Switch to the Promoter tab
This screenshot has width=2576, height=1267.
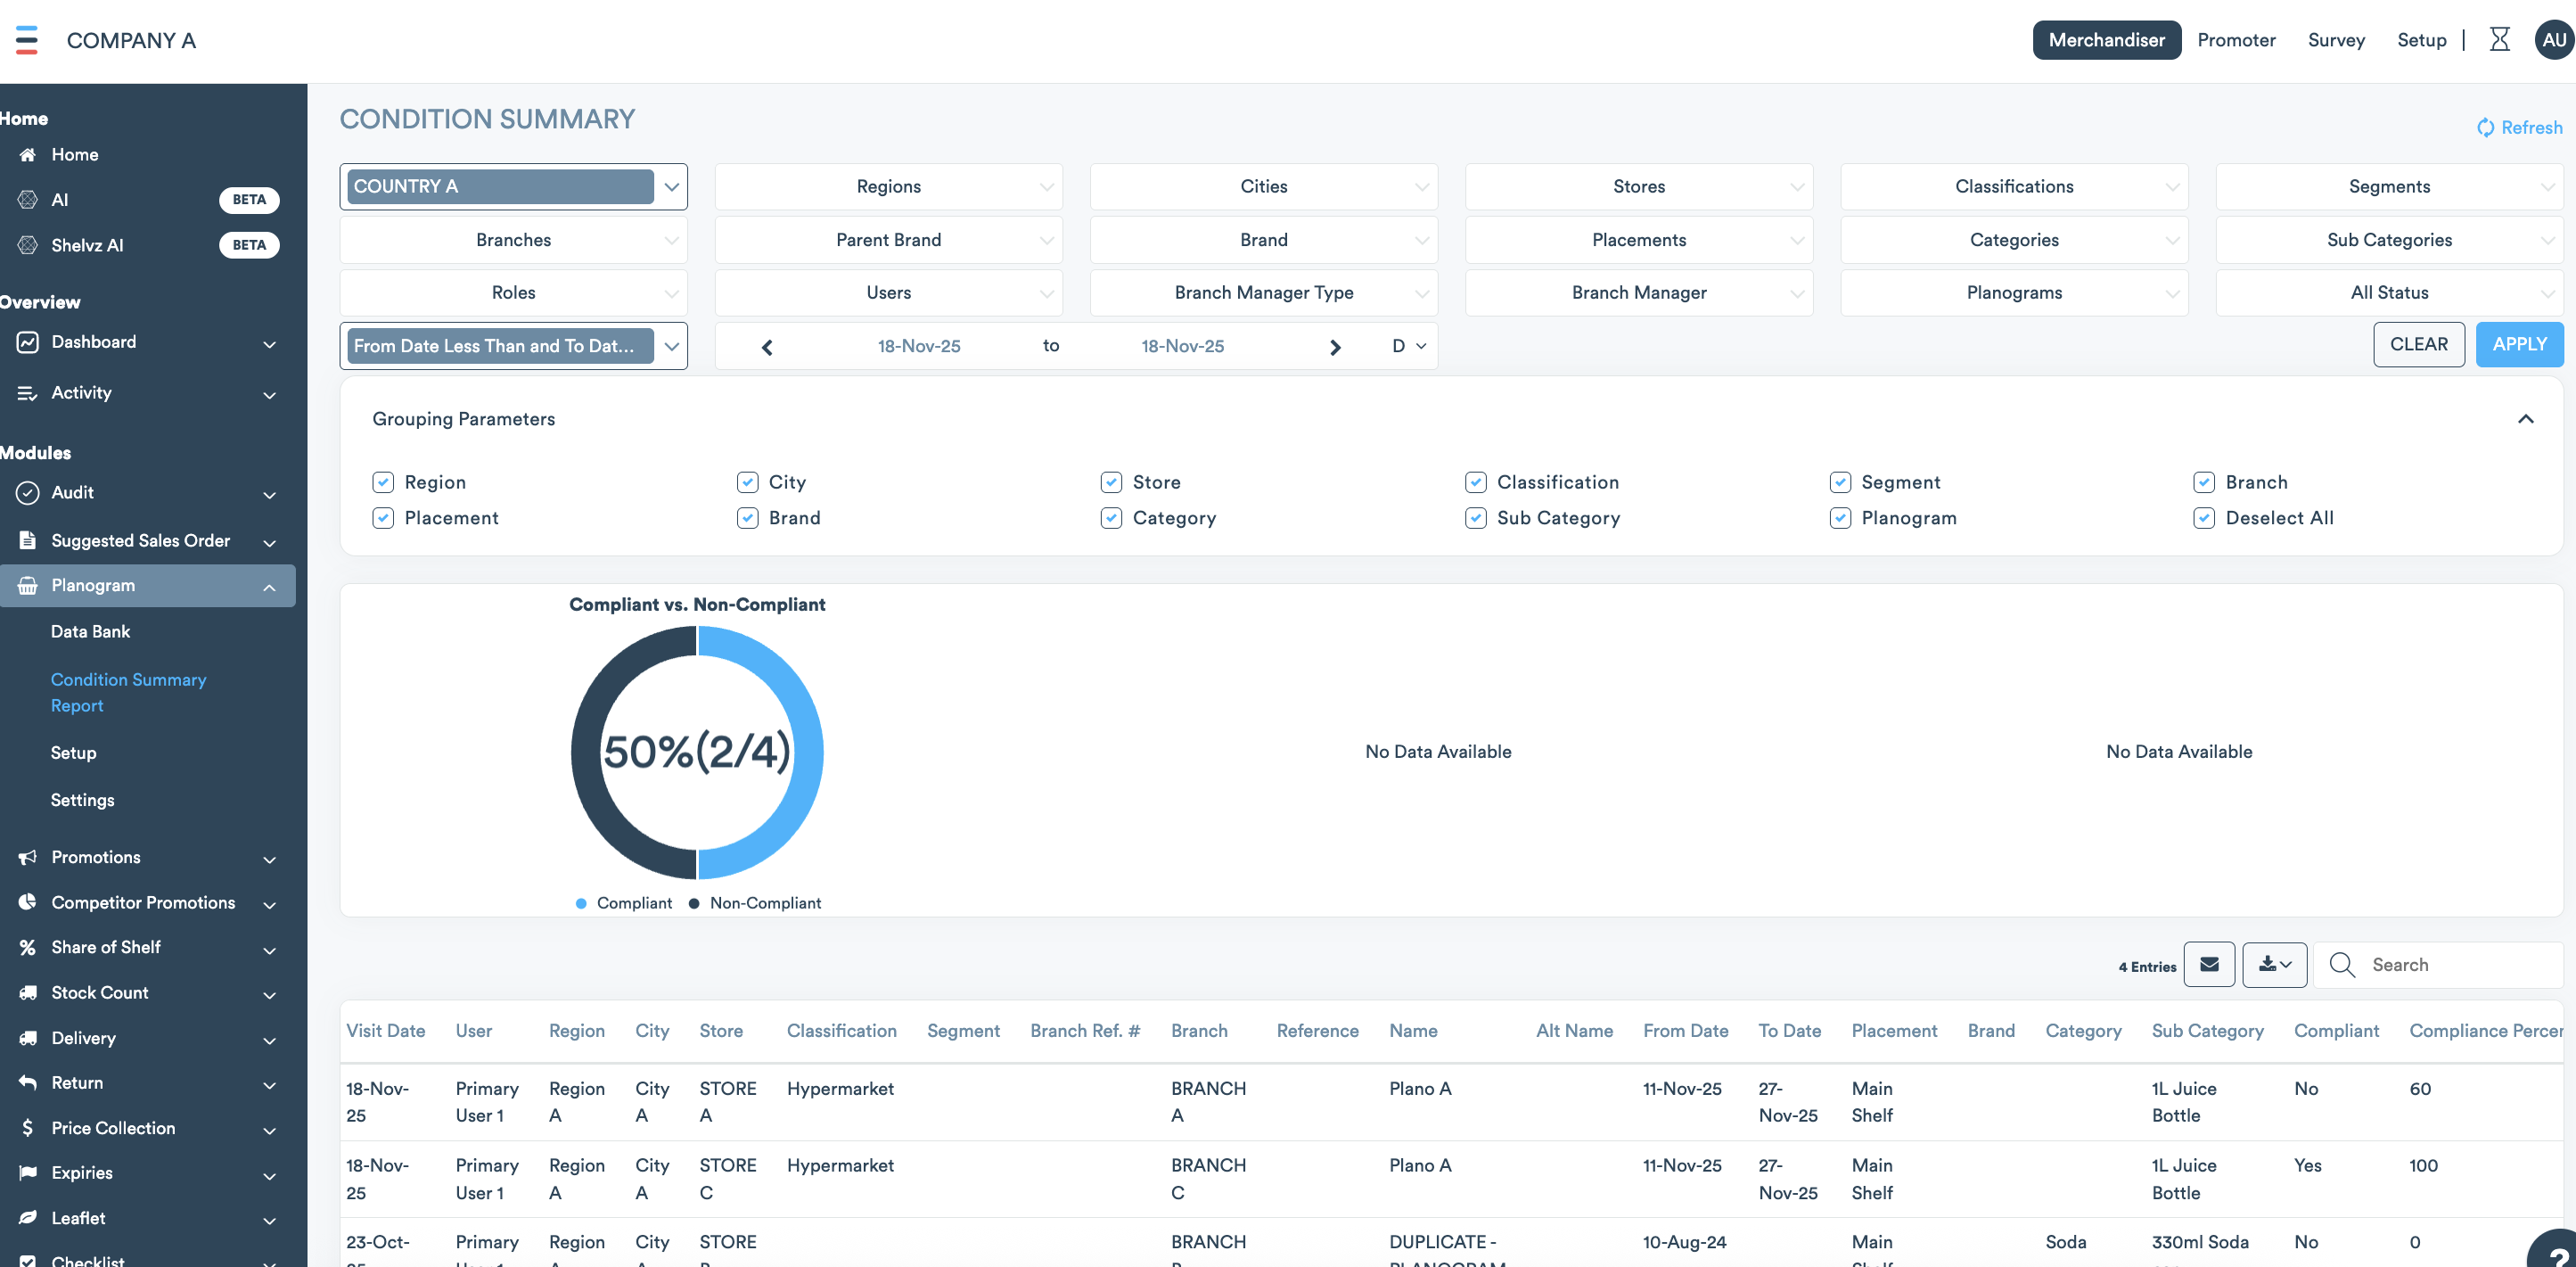click(2236, 40)
